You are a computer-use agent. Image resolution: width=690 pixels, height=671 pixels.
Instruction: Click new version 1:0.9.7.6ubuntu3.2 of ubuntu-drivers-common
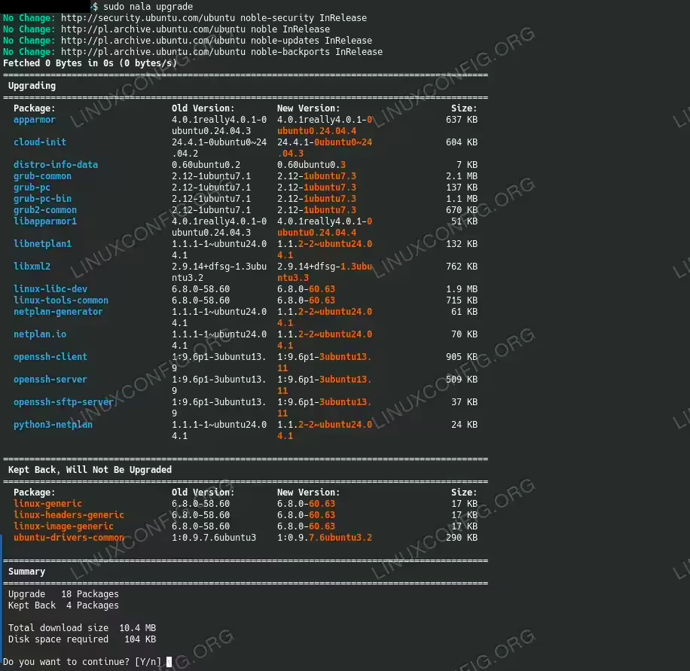[x=325, y=537]
